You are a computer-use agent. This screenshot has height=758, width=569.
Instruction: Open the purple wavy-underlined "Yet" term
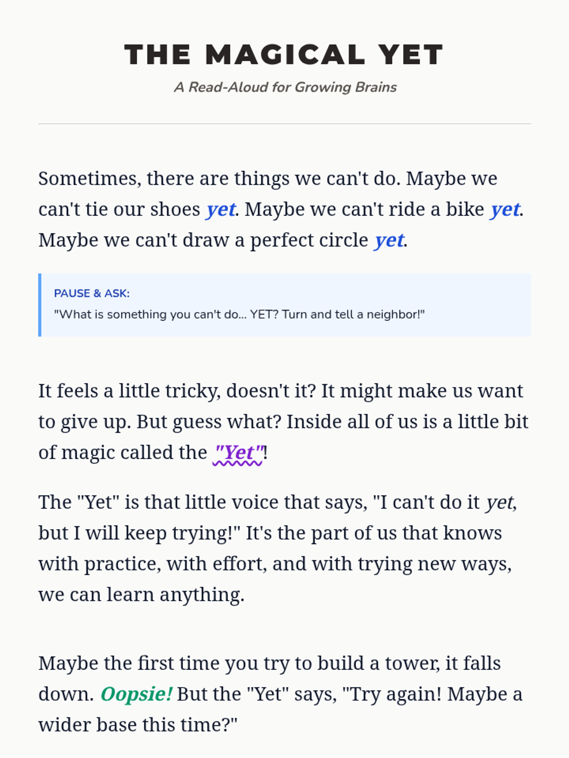tap(238, 453)
